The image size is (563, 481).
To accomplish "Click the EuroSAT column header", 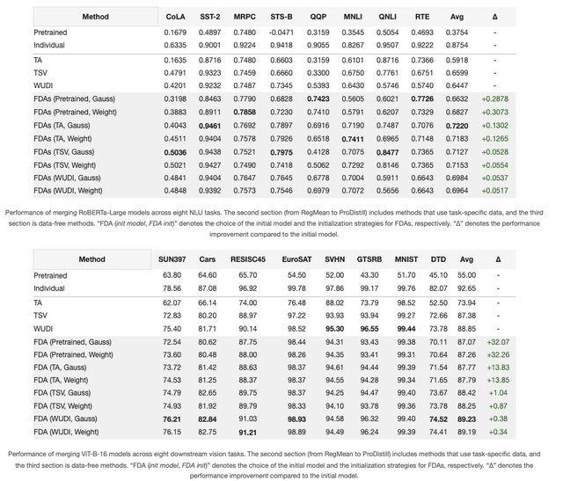I will [296, 259].
